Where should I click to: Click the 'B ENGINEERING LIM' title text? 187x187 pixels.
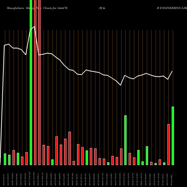(x=172, y=8)
